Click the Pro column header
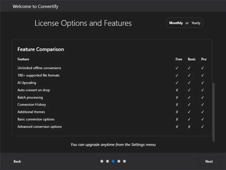 (204, 59)
